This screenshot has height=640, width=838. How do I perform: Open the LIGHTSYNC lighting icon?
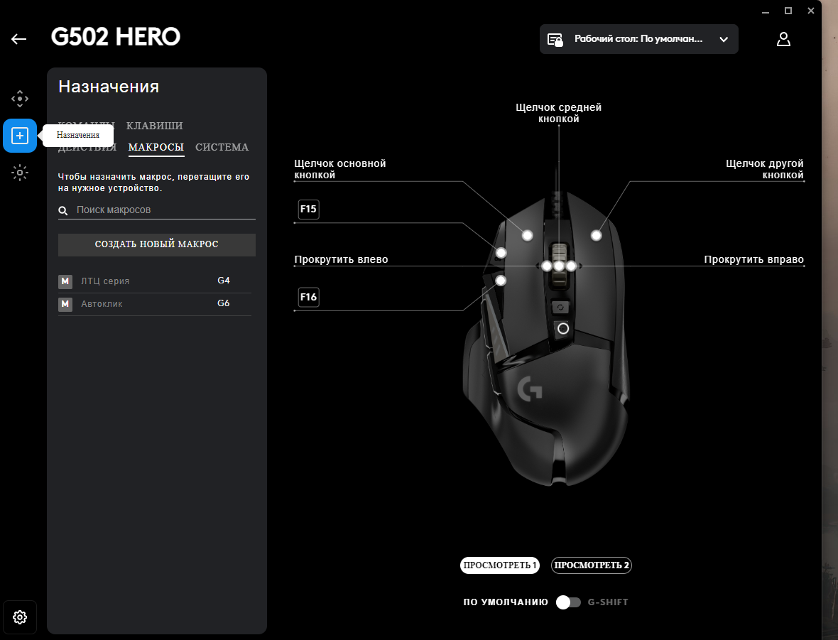pyautogui.click(x=20, y=173)
